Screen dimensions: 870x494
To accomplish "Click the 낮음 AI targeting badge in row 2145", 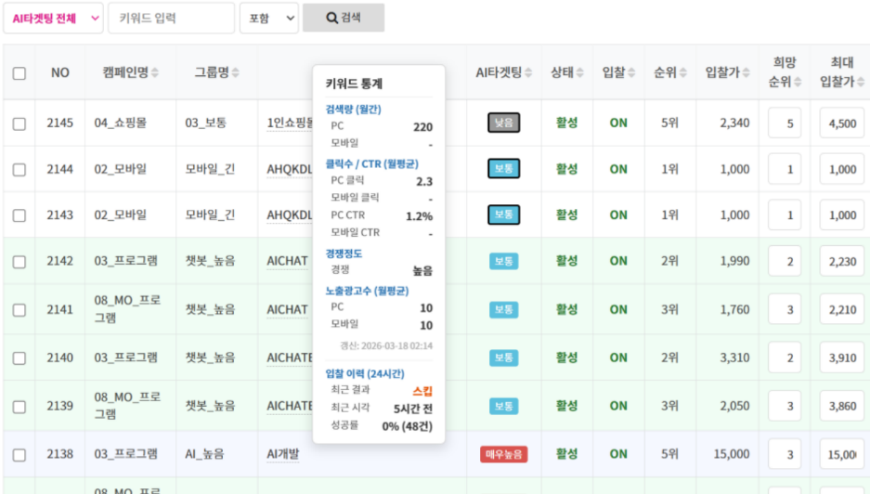I will 504,123.
